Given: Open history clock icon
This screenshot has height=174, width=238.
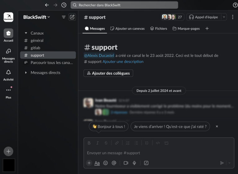Looking at the screenshot, I should tap(64, 5).
